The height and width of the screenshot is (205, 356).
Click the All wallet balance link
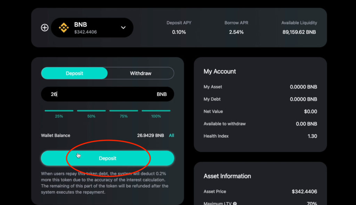[171, 136]
